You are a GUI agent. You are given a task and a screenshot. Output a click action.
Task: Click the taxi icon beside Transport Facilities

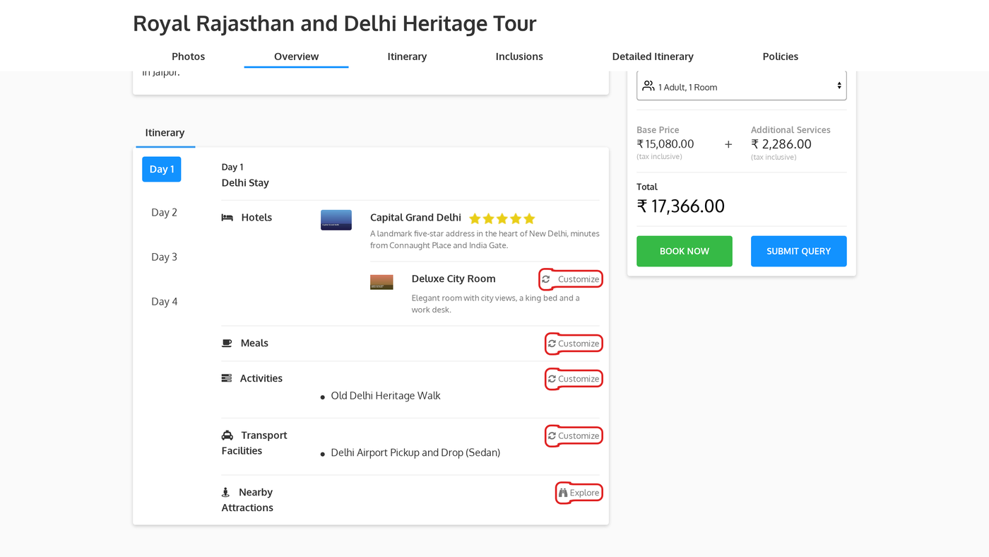coord(227,435)
